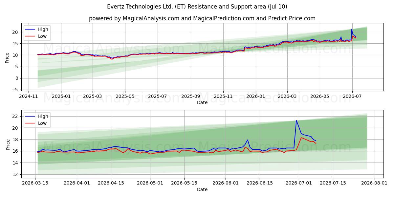Viewport: 394px width, 197px height.
Task: Select the '14' price tick label
Action: (x=16, y=163)
